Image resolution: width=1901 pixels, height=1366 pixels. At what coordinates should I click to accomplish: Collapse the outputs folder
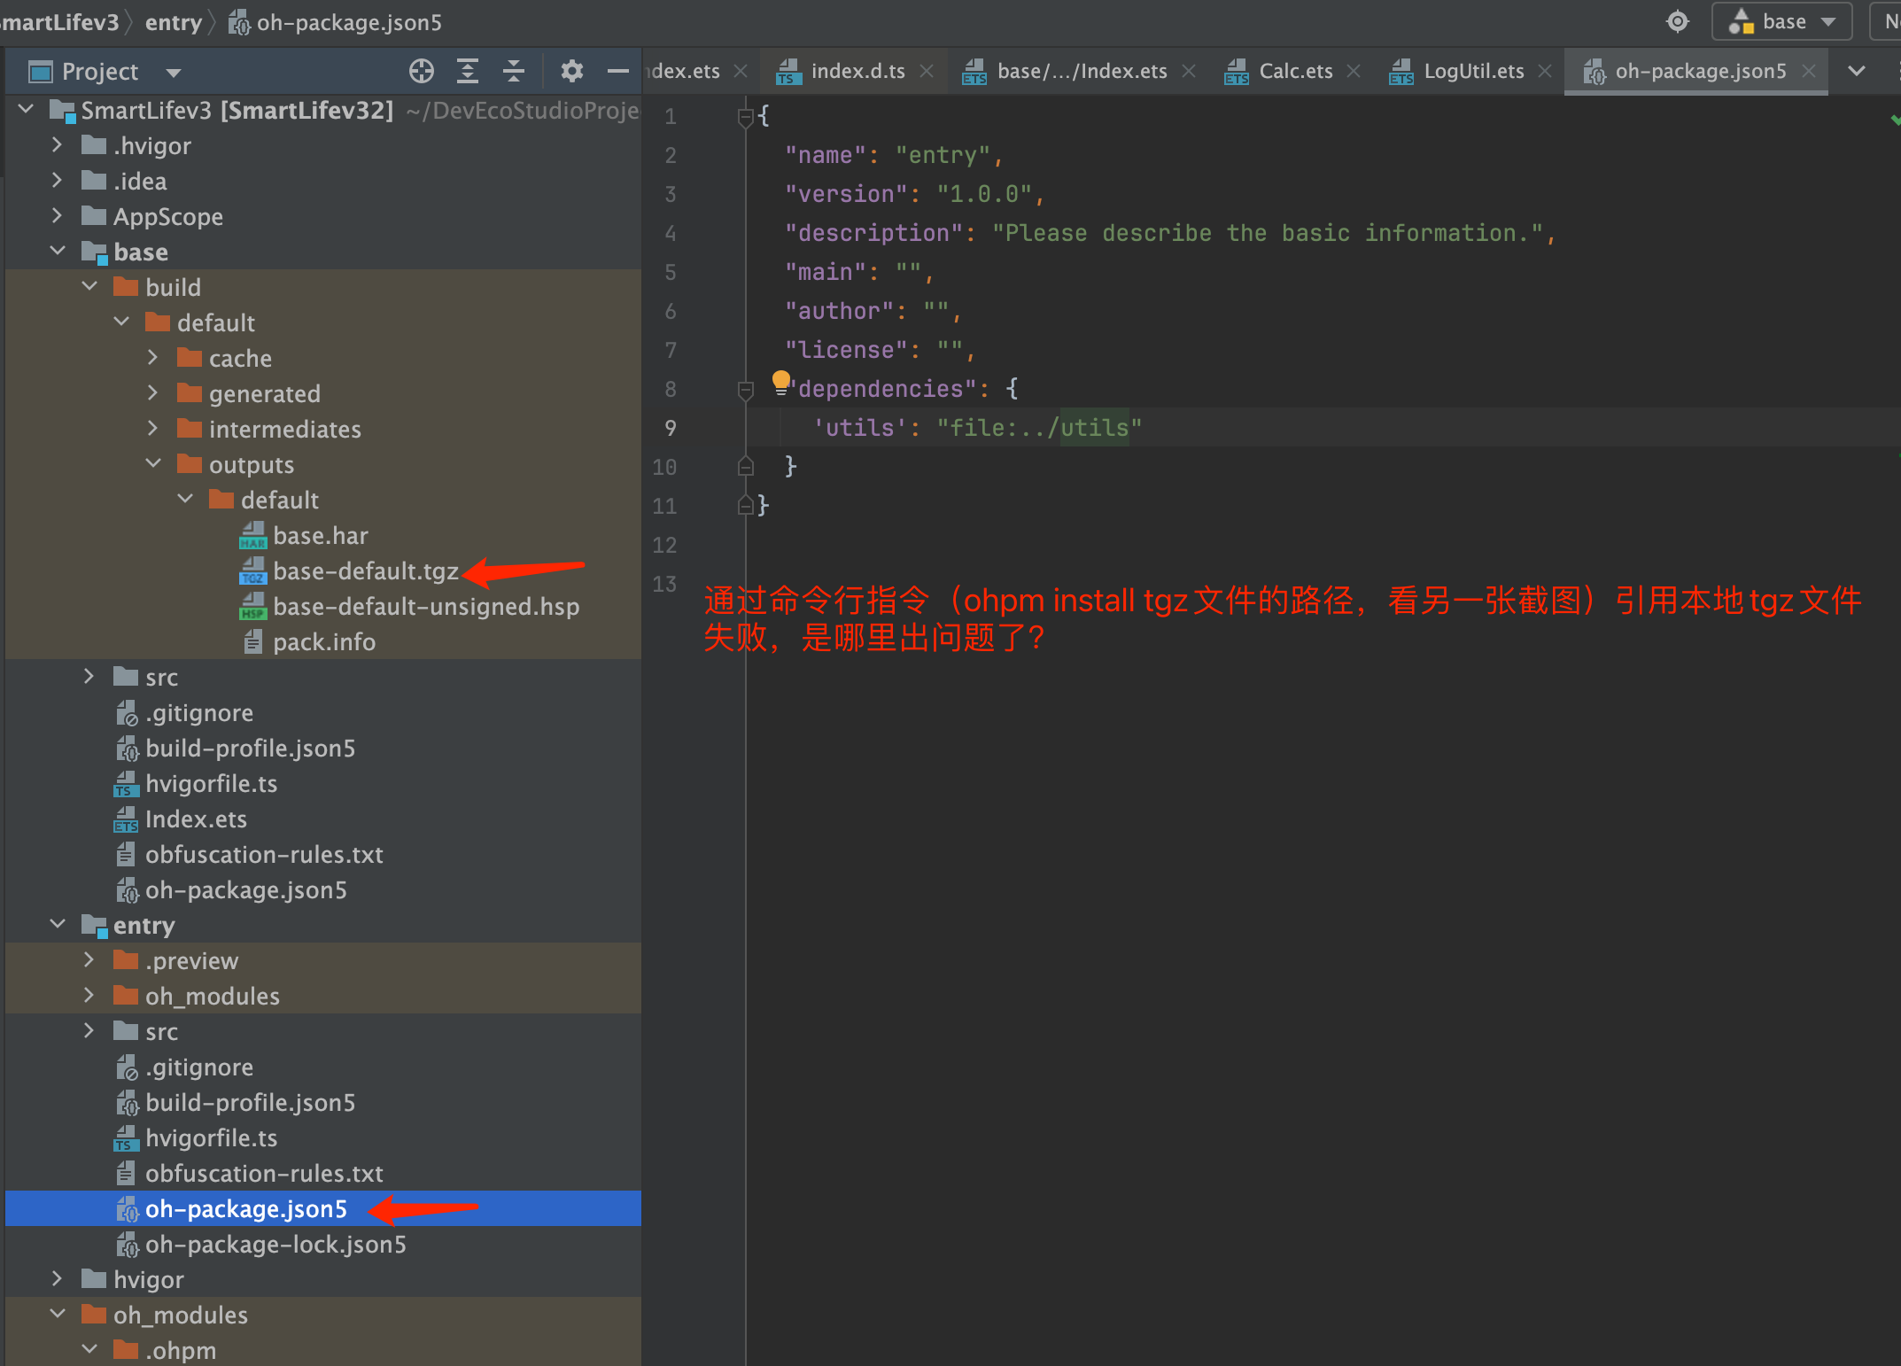(153, 463)
